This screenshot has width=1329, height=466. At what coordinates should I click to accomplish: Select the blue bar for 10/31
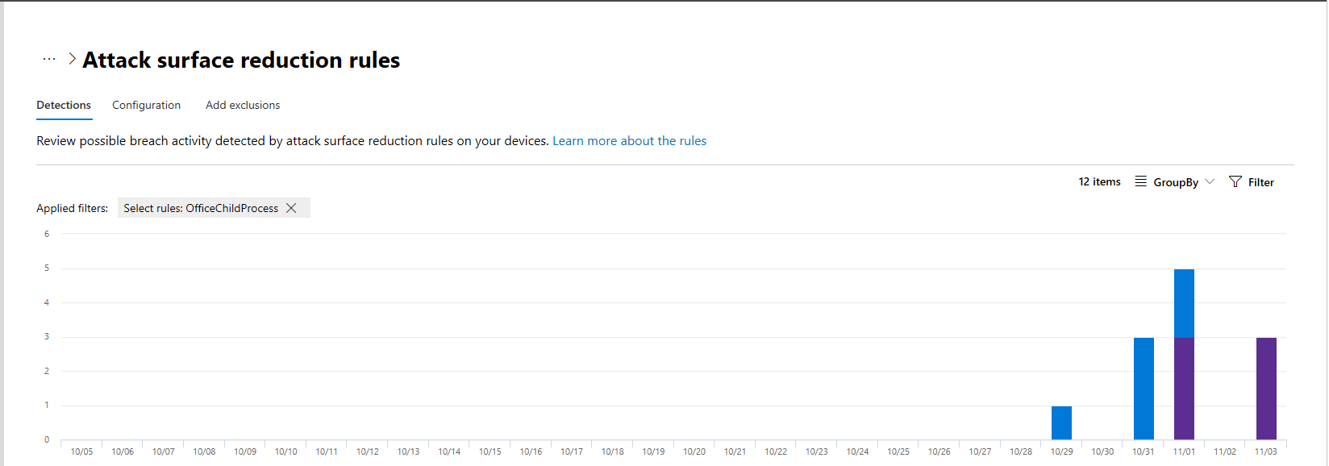[x=1144, y=388]
